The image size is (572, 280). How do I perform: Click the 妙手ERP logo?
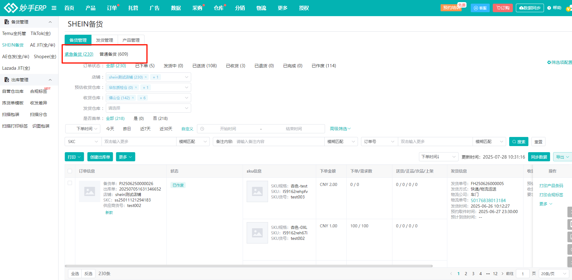[x=25, y=8]
